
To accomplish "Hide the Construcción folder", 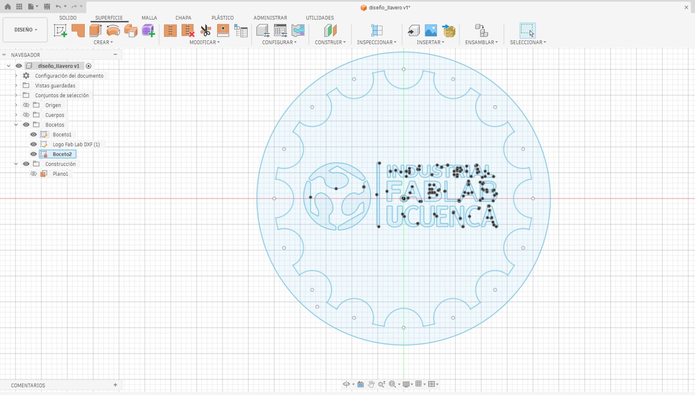I will [26, 164].
